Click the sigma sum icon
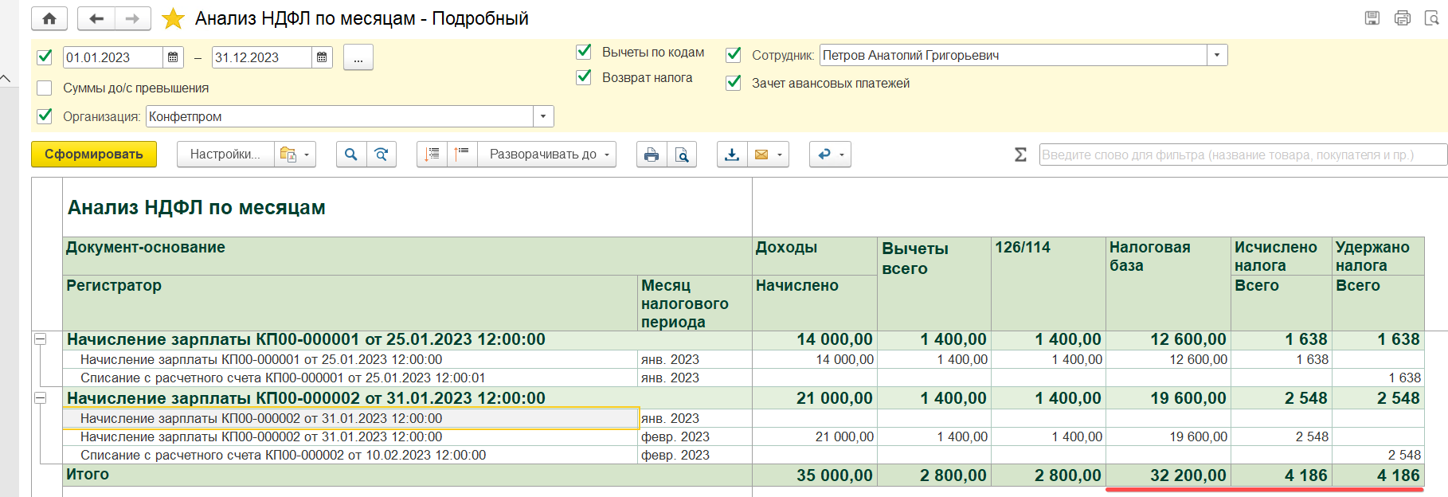Image resolution: width=1448 pixels, height=497 pixels. pos(1020,155)
